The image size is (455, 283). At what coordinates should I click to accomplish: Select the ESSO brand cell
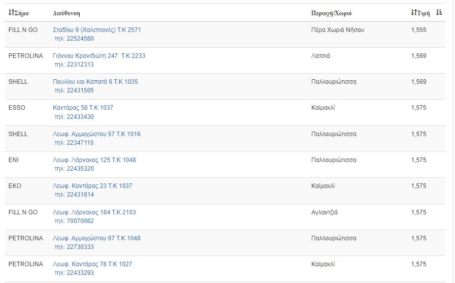point(17,108)
